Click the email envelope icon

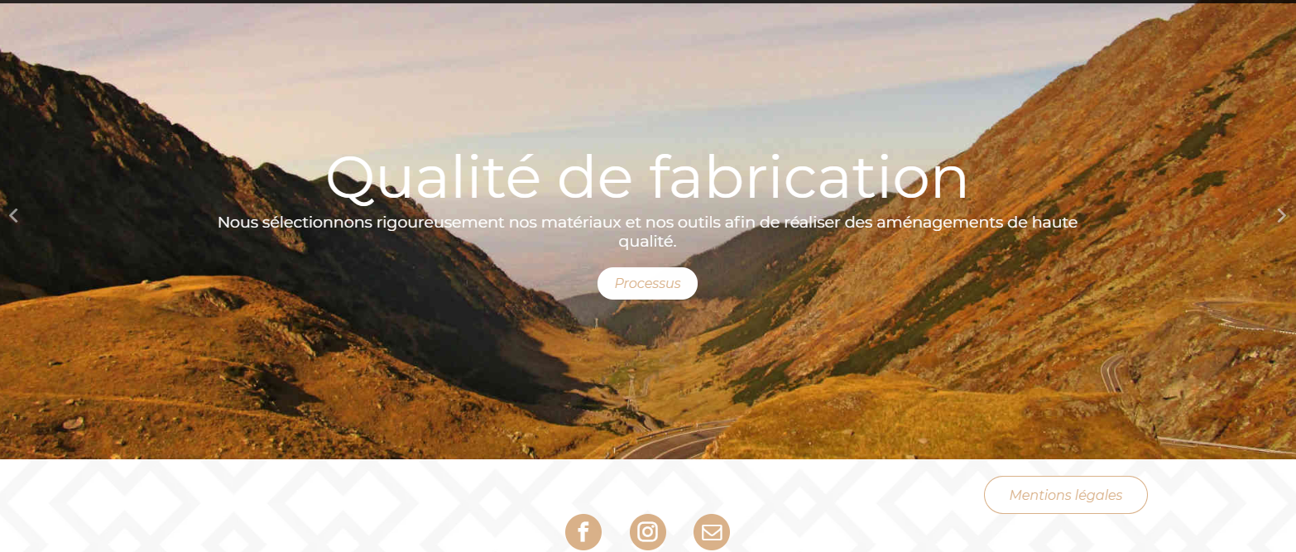coord(712,532)
